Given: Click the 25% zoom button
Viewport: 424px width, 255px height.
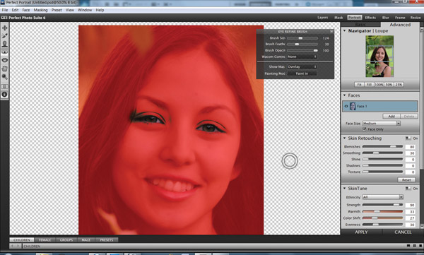Looking at the screenshot, I should (399, 85).
